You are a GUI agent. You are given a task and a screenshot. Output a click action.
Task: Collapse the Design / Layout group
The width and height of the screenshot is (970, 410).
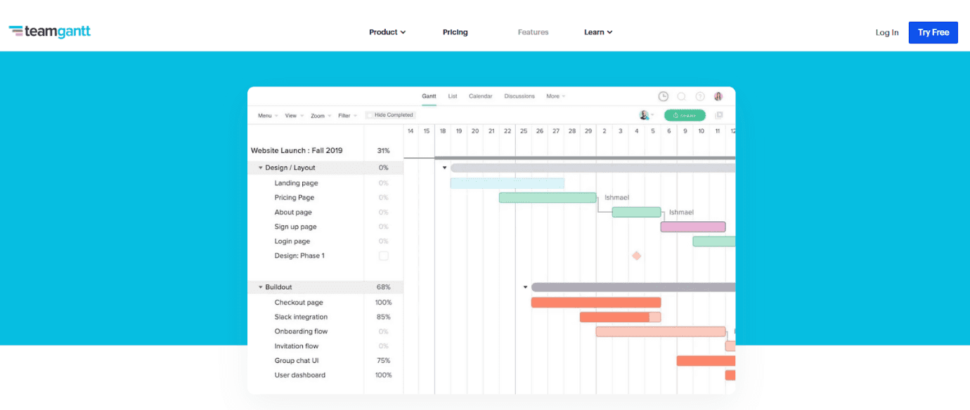260,167
